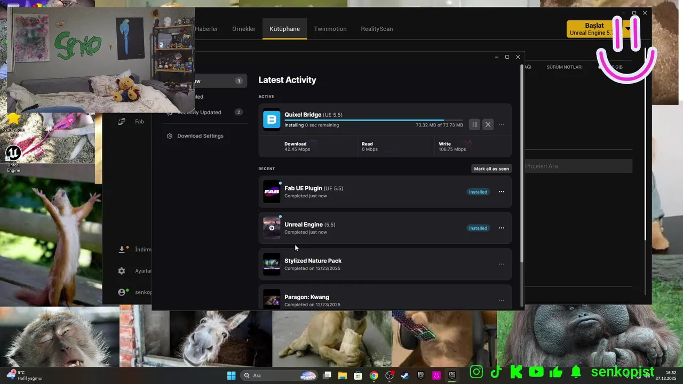Open İndirmeler downloads icon in launcher sidebar

(x=122, y=250)
